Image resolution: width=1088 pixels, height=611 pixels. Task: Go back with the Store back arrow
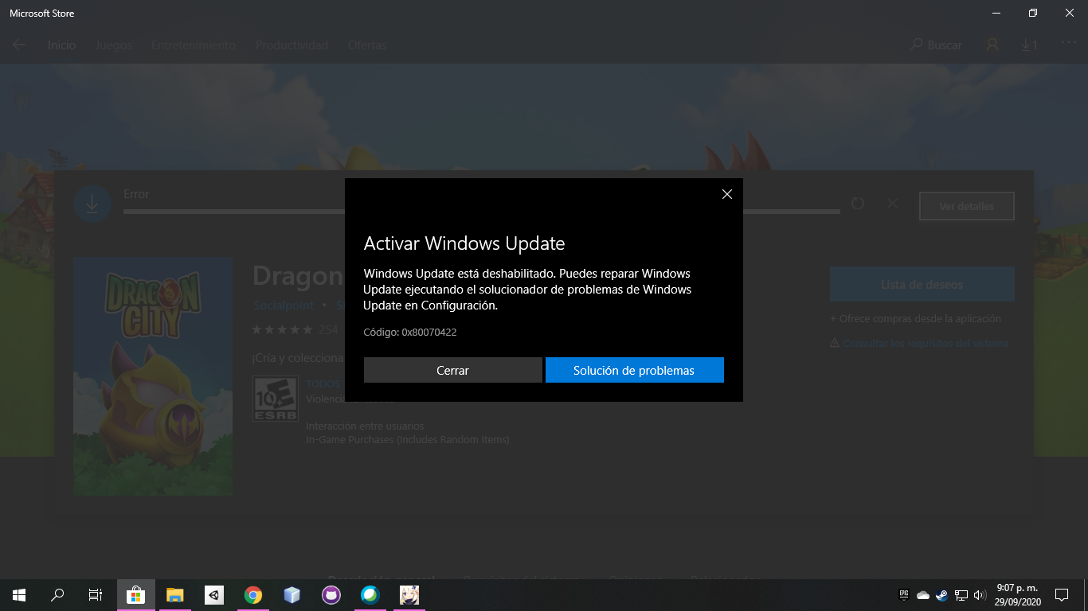tap(19, 45)
